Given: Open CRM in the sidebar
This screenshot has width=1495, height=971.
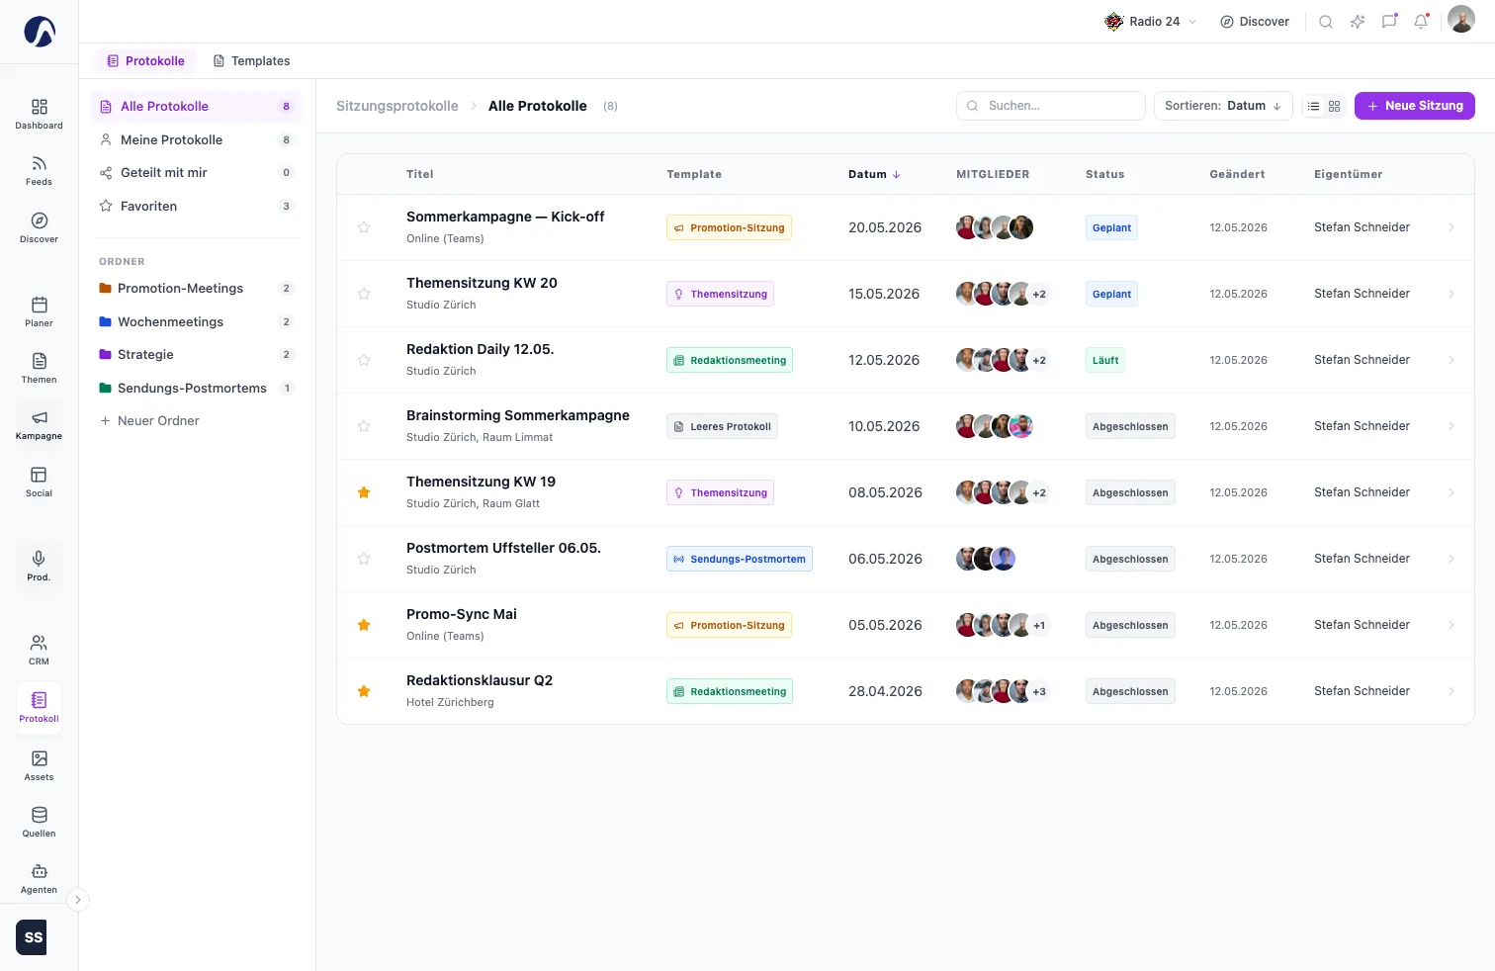Looking at the screenshot, I should click(x=39, y=650).
